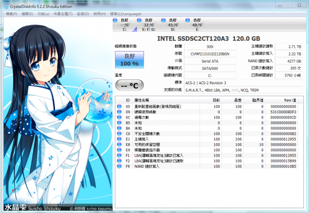Click the transfer mode field SATA/600

[210, 68]
